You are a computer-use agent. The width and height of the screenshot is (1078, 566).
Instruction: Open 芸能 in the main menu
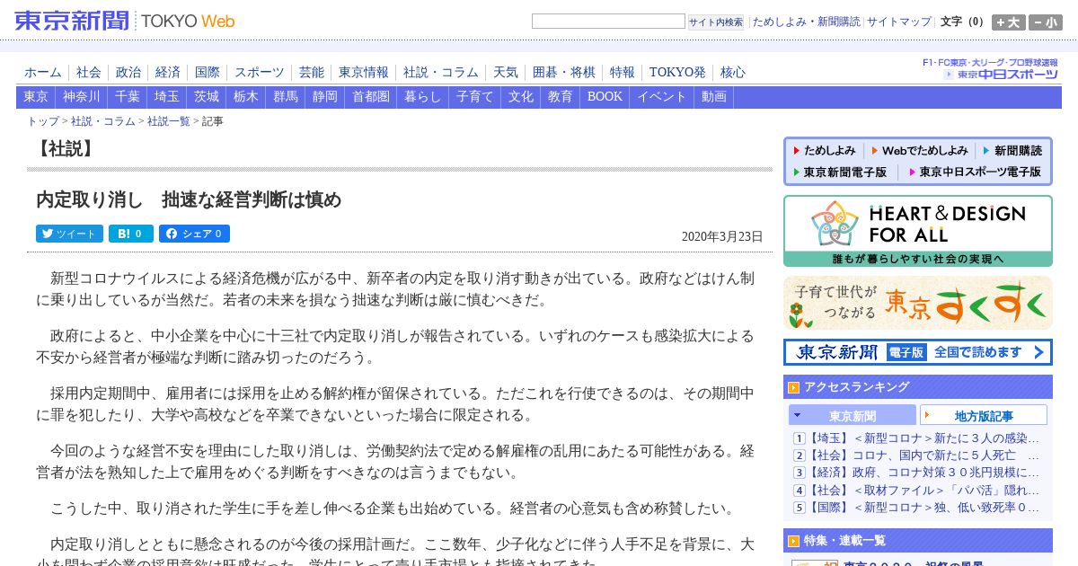[x=312, y=73]
